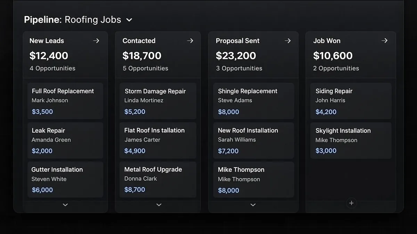The height and width of the screenshot is (234, 417).
Task: Show more opportunities in Contacted column
Action: coord(159,205)
